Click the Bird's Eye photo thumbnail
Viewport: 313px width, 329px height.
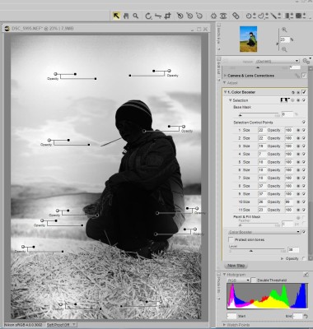point(248,39)
